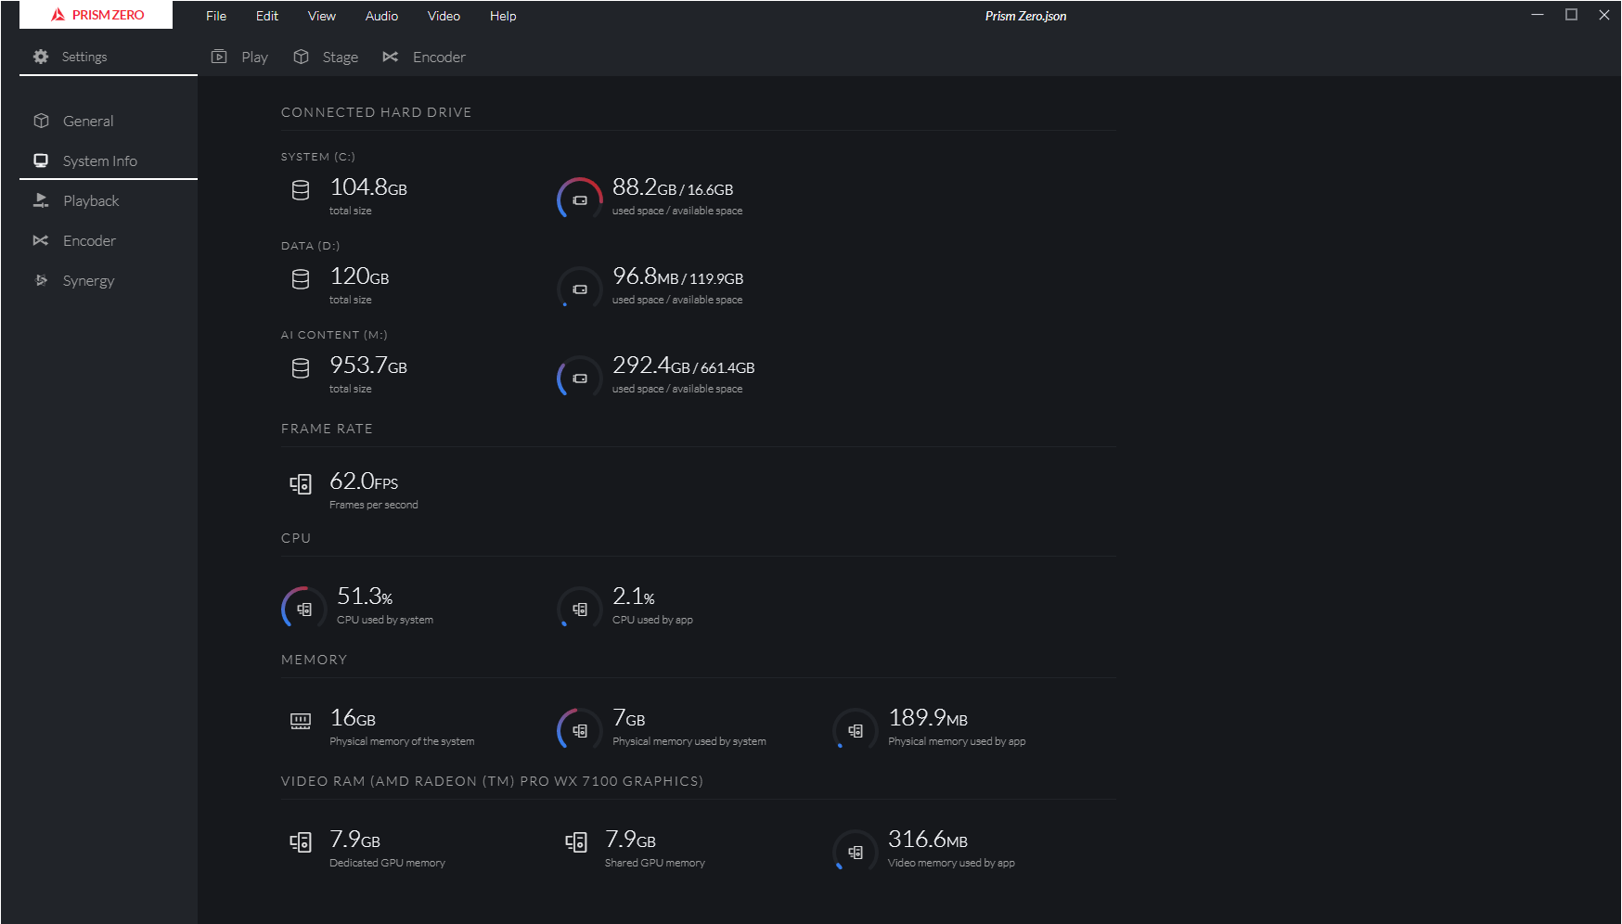This screenshot has width=1622, height=924.
Task: Open the Stage view icon
Action: click(301, 57)
